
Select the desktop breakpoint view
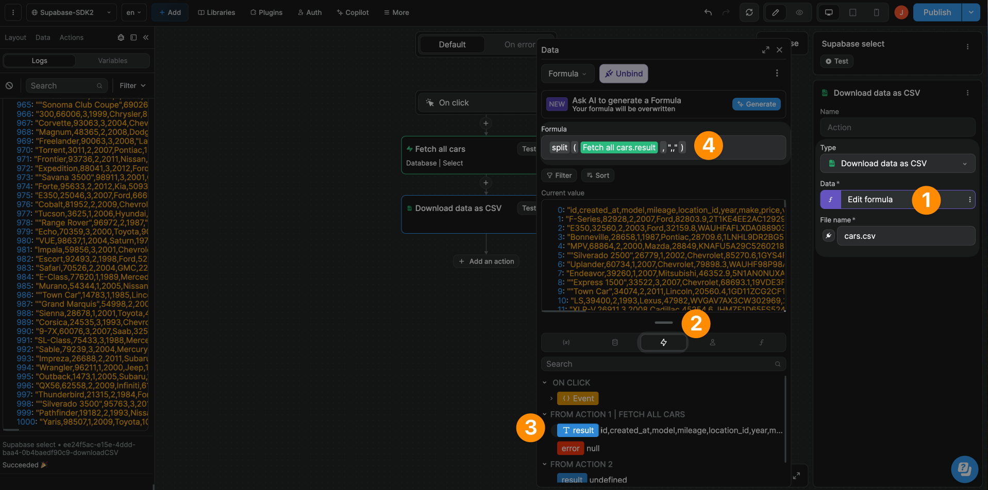pyautogui.click(x=829, y=12)
